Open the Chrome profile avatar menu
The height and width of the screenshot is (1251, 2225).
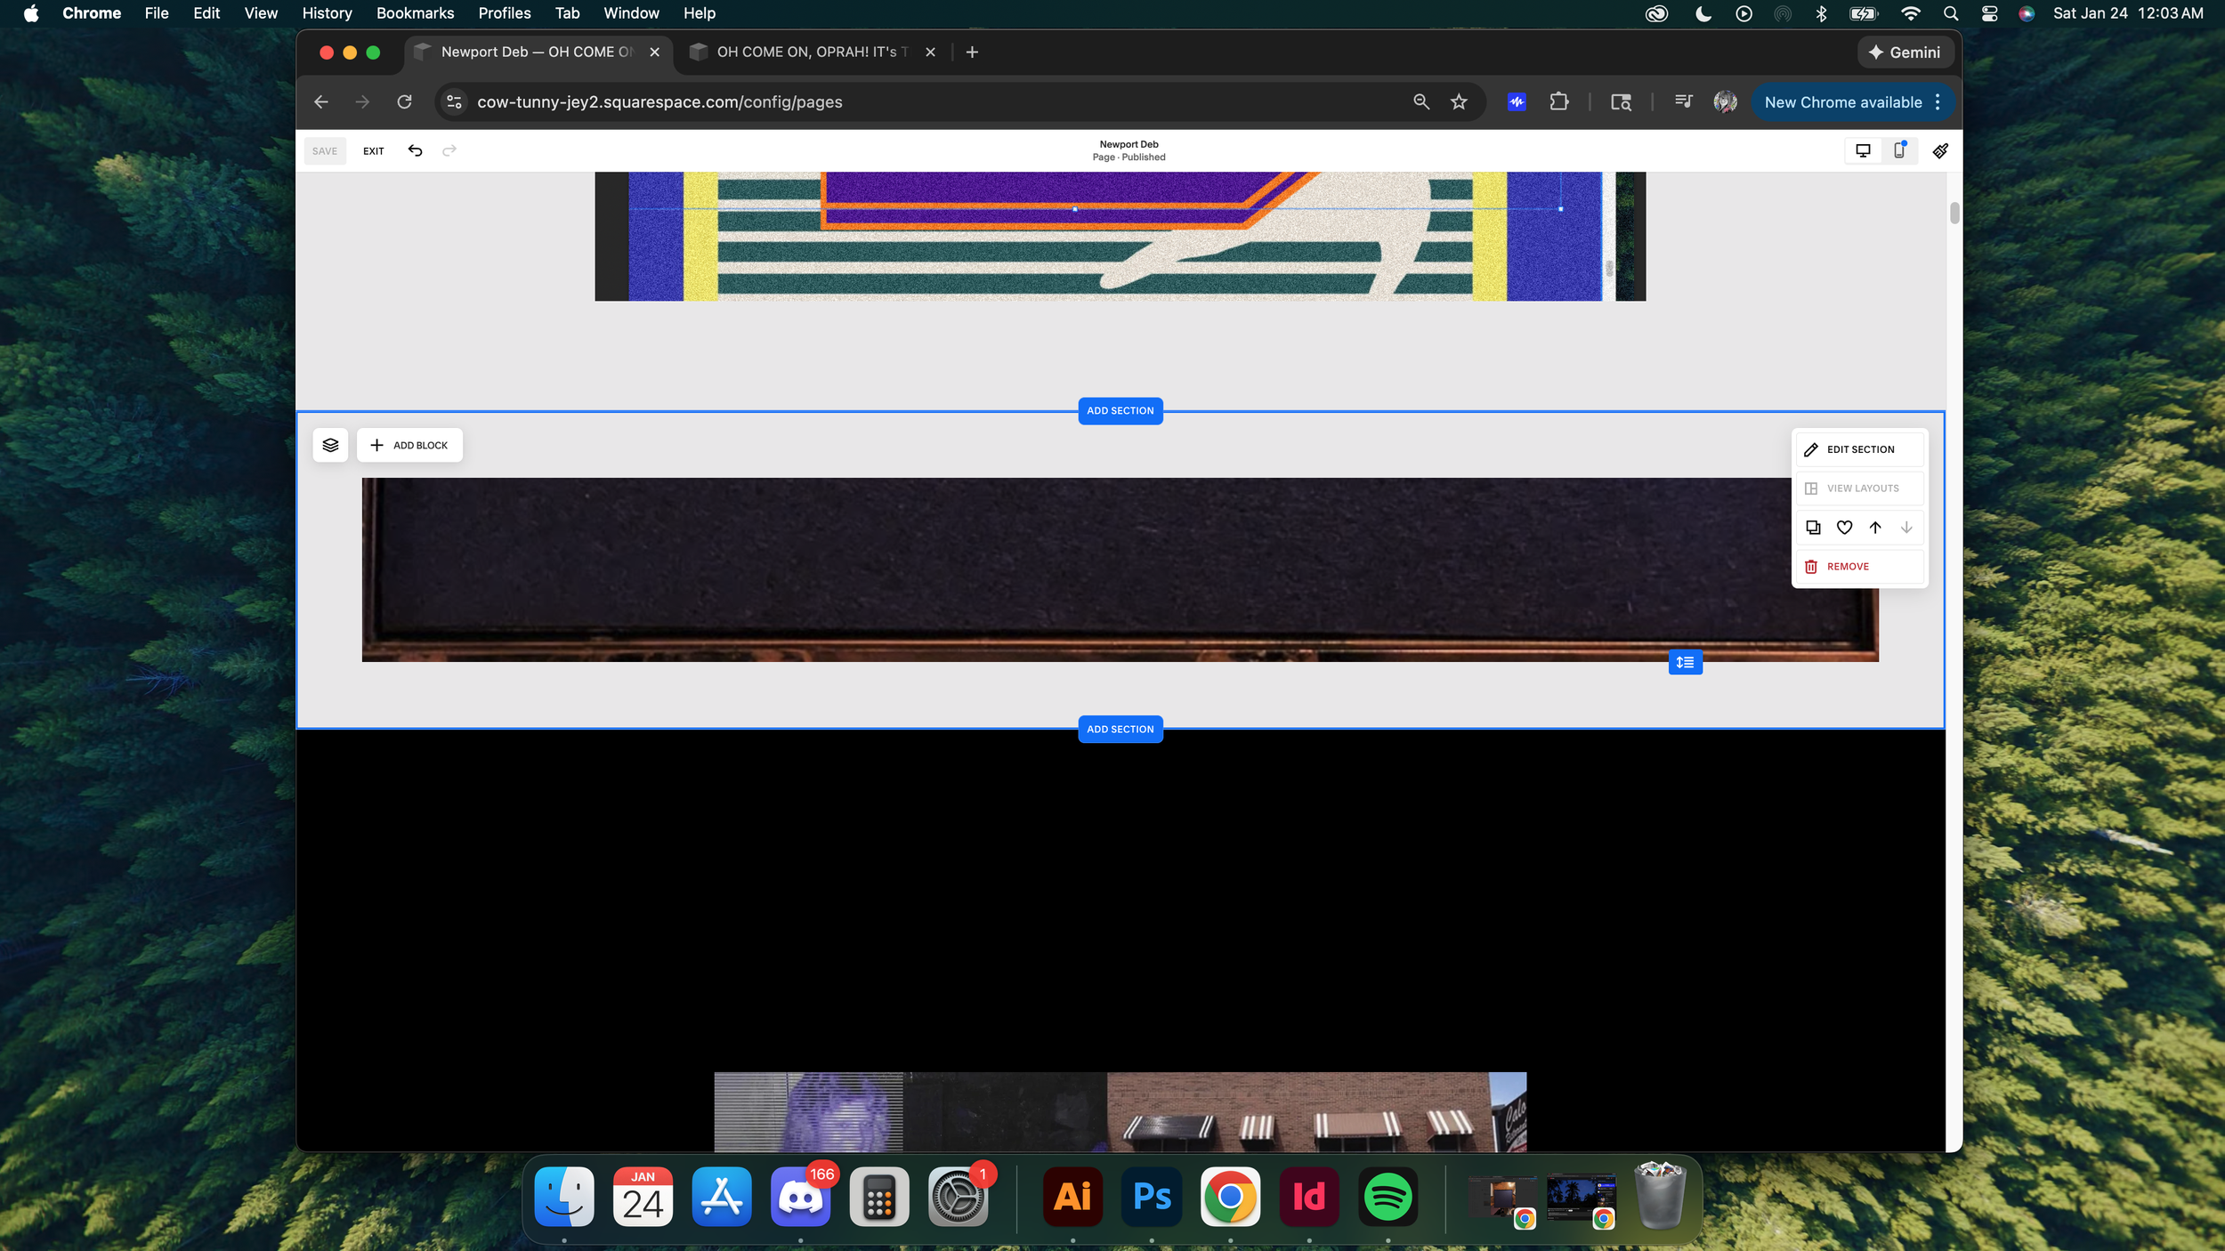click(1725, 102)
